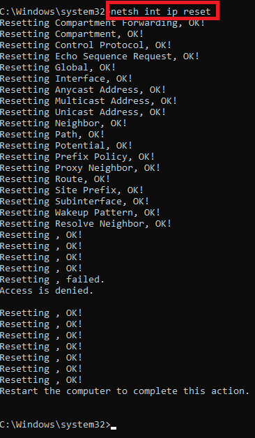The image size is (255, 438).
Task: Select the Access is denied message
Action: point(47,291)
